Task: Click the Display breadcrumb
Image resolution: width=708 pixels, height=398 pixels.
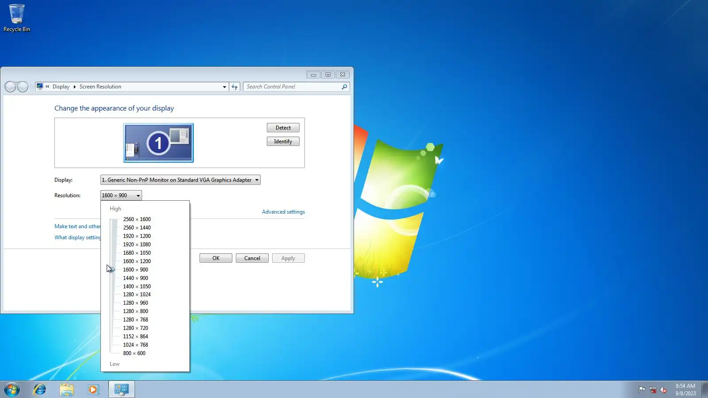Action: click(61, 87)
